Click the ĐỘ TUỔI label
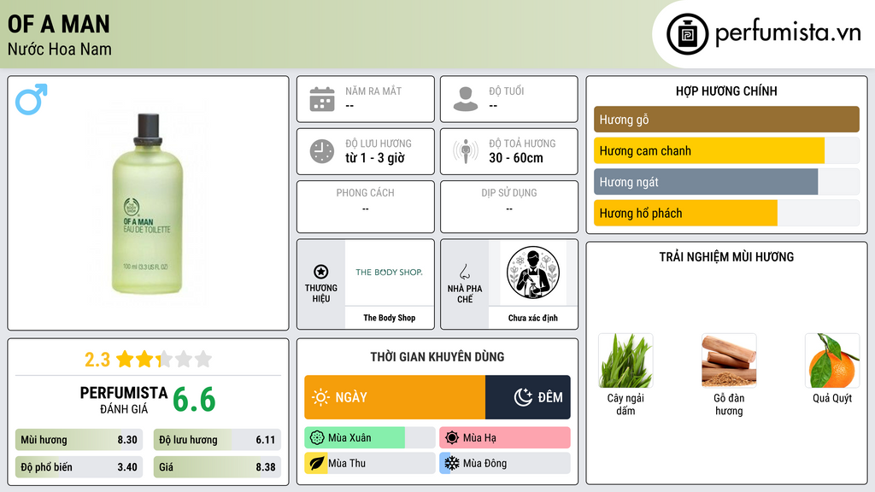The image size is (875, 492). (x=507, y=91)
